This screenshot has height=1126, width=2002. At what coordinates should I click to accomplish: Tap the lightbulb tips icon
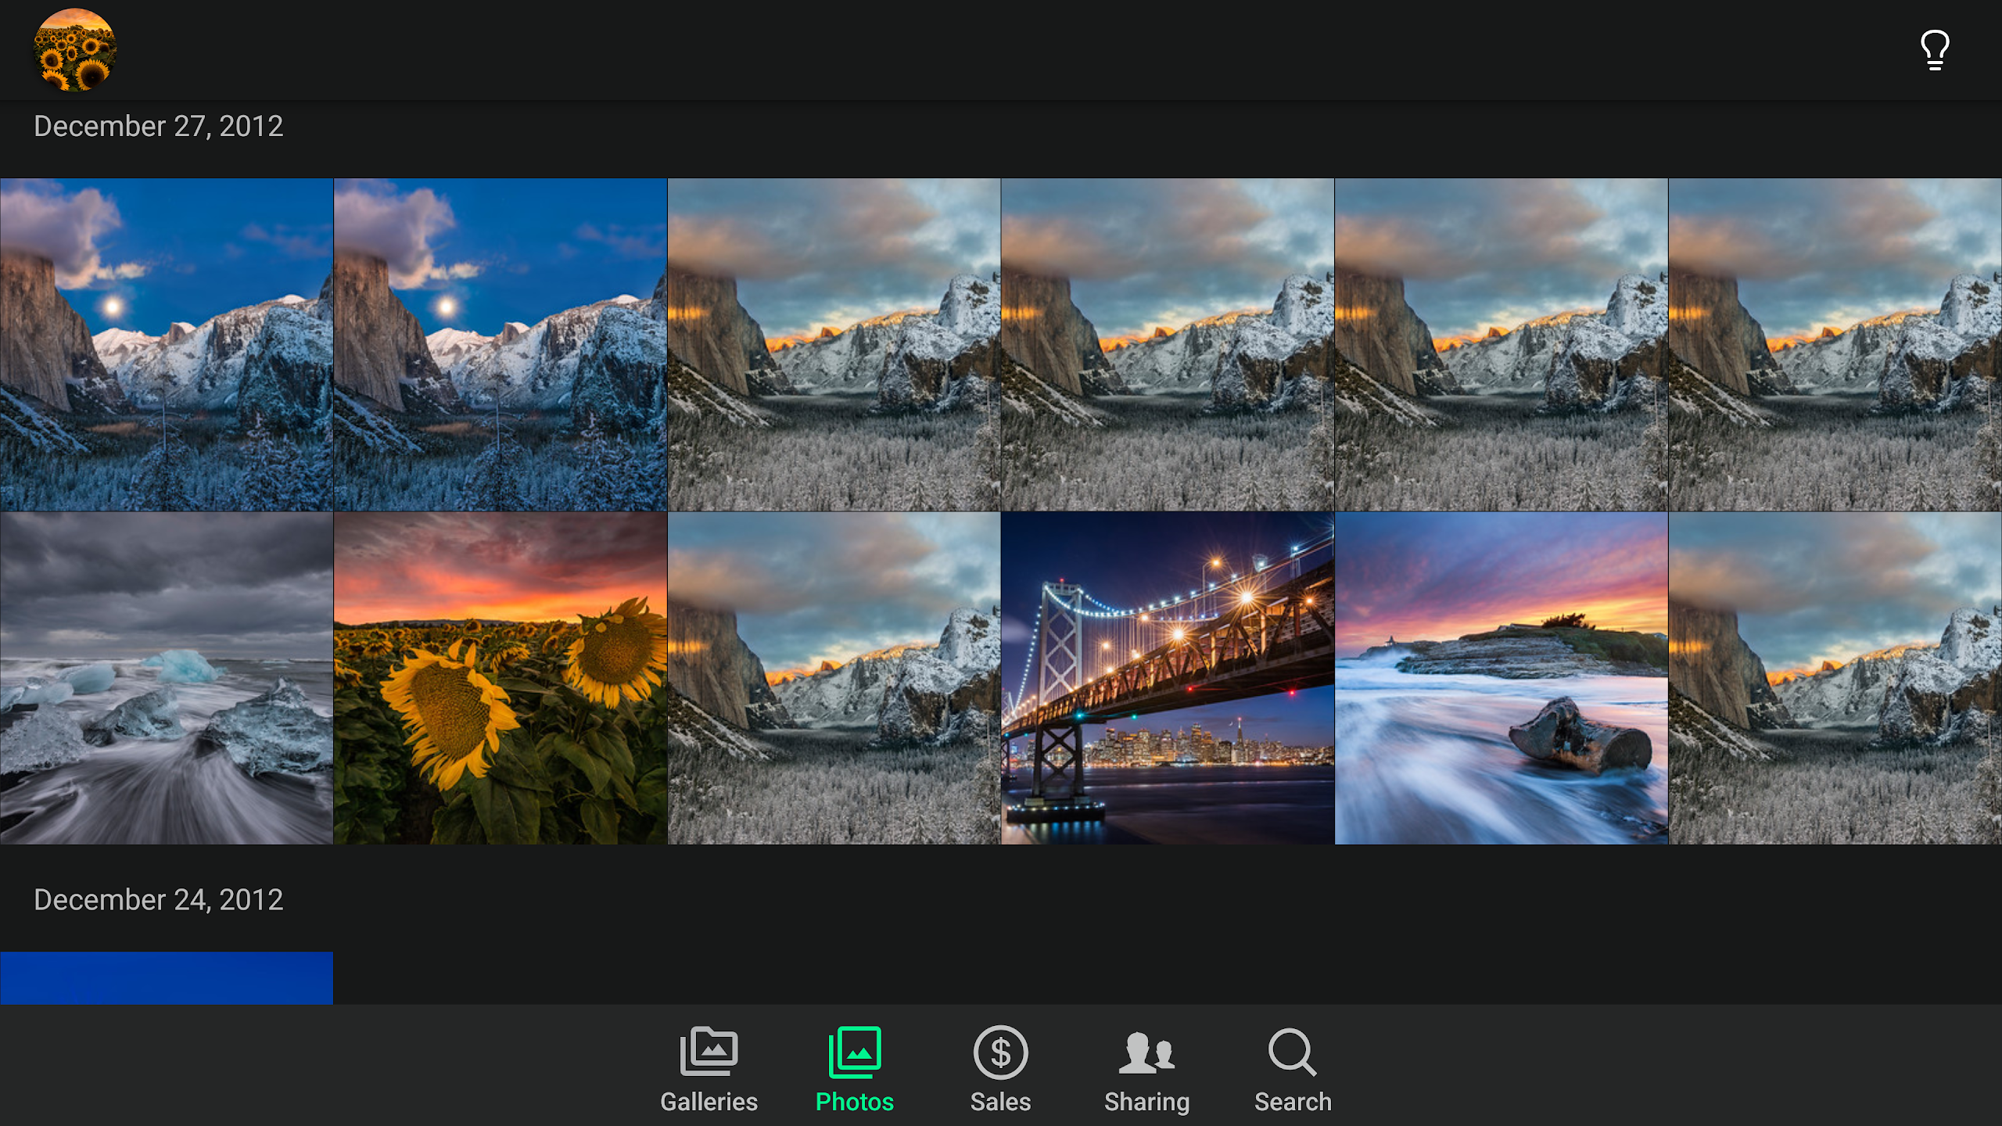[x=1935, y=50]
